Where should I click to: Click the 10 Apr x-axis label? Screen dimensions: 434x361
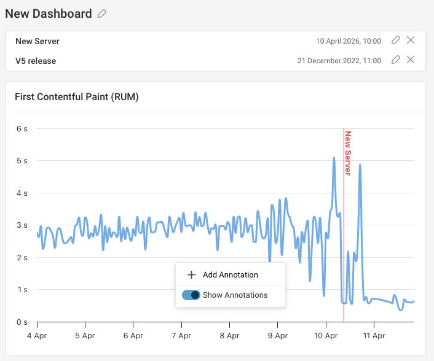326,336
